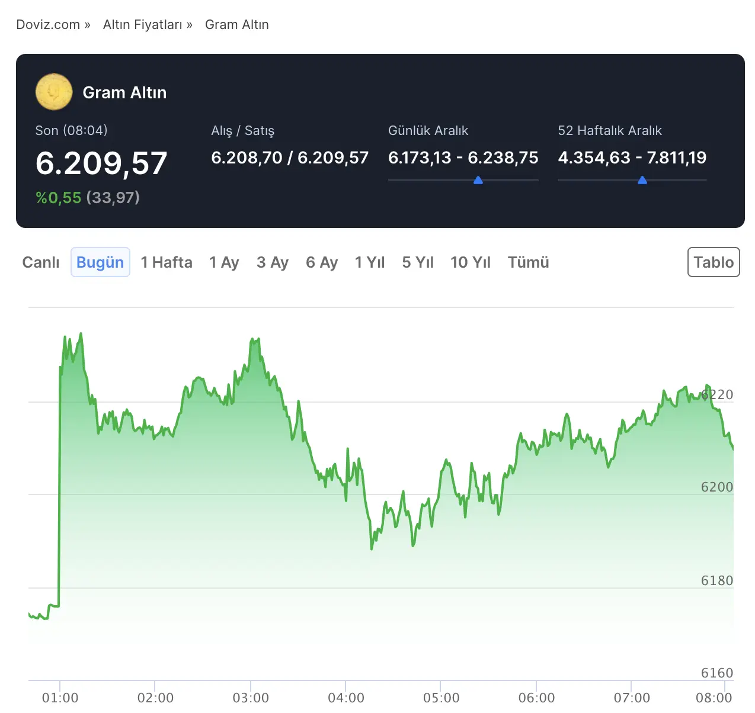Viewport: 755px width, 713px height.
Task: Switch to the Canlı chart tab
Action: pos(41,262)
